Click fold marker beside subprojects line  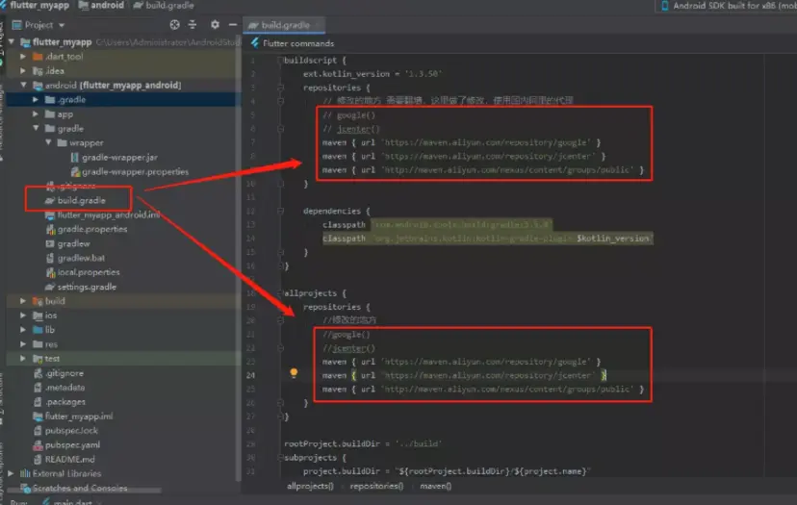point(280,458)
